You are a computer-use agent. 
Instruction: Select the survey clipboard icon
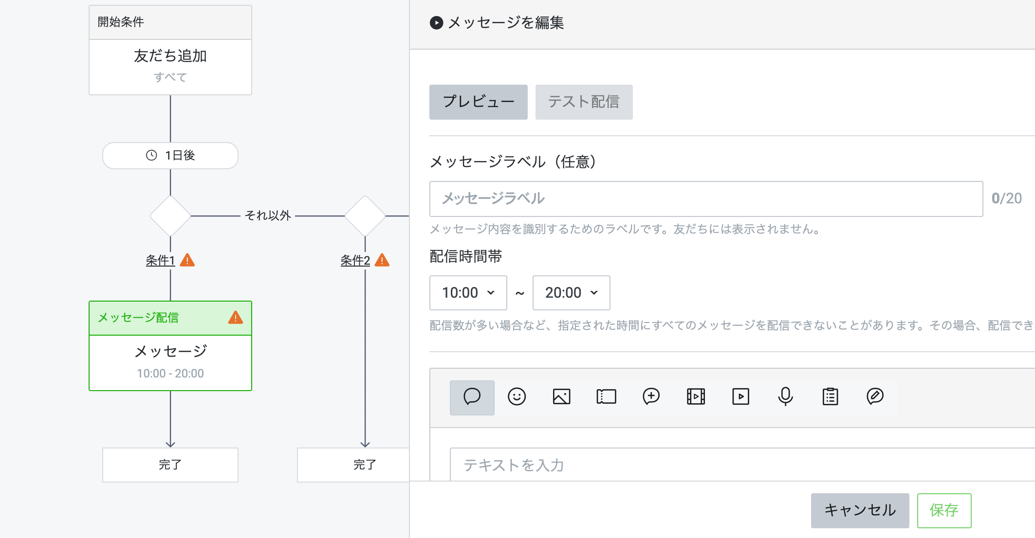830,397
